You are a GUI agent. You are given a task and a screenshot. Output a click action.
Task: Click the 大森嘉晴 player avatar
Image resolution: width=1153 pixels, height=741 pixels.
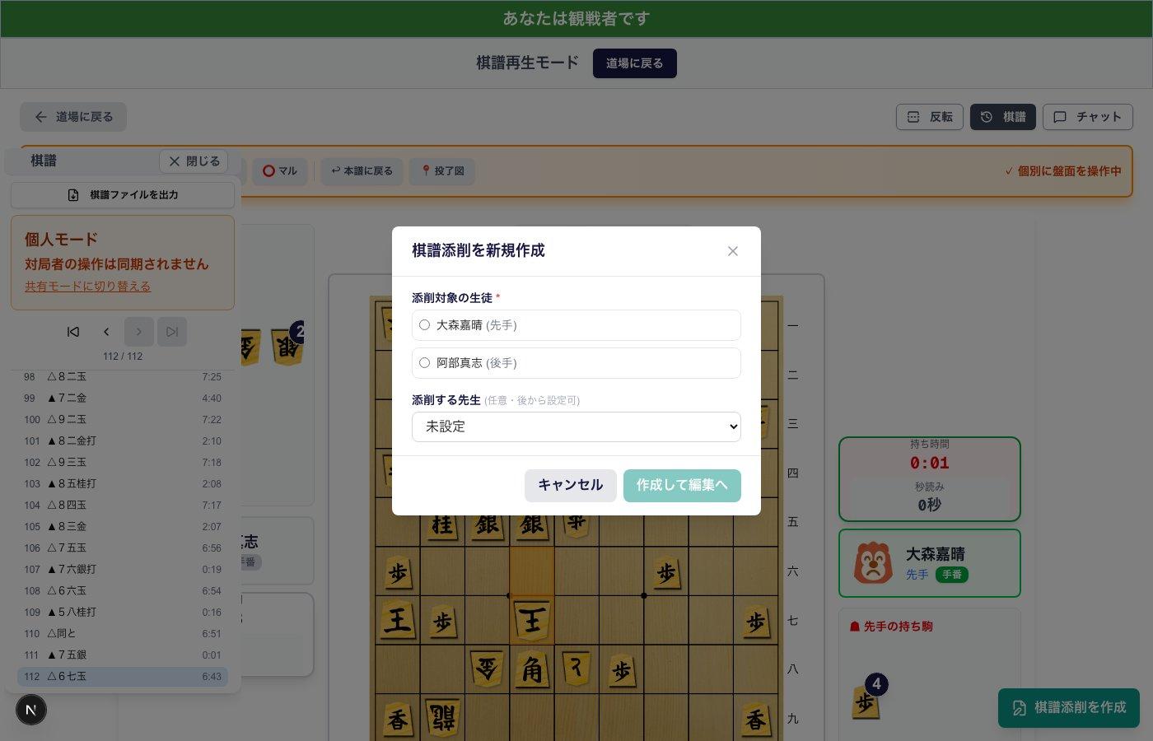coord(873,563)
